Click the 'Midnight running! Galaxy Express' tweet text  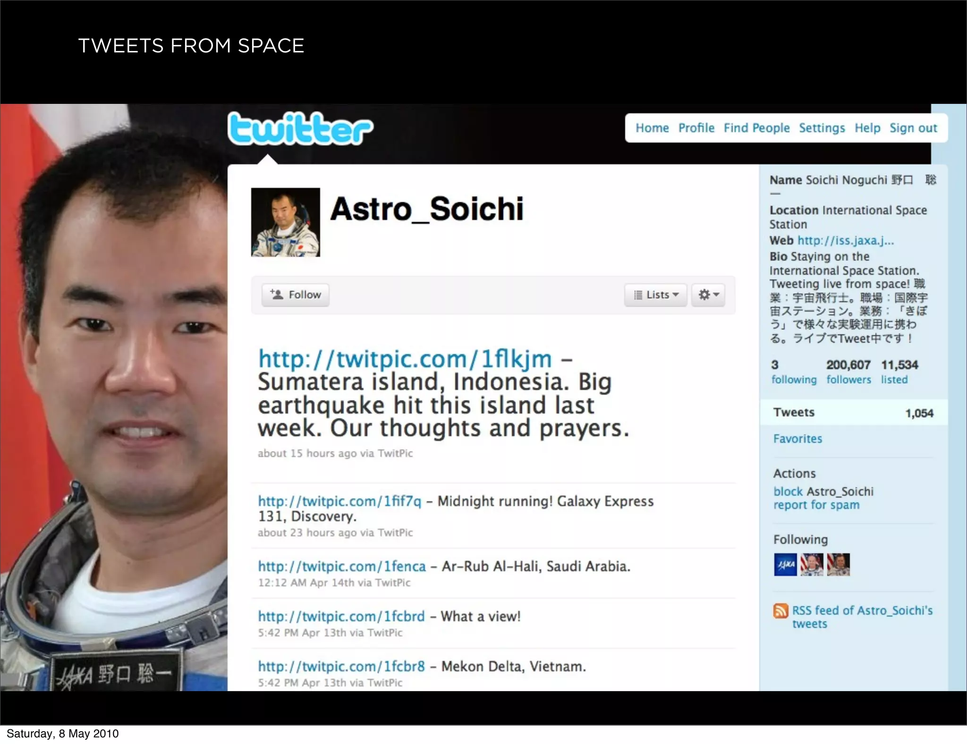tap(456, 508)
